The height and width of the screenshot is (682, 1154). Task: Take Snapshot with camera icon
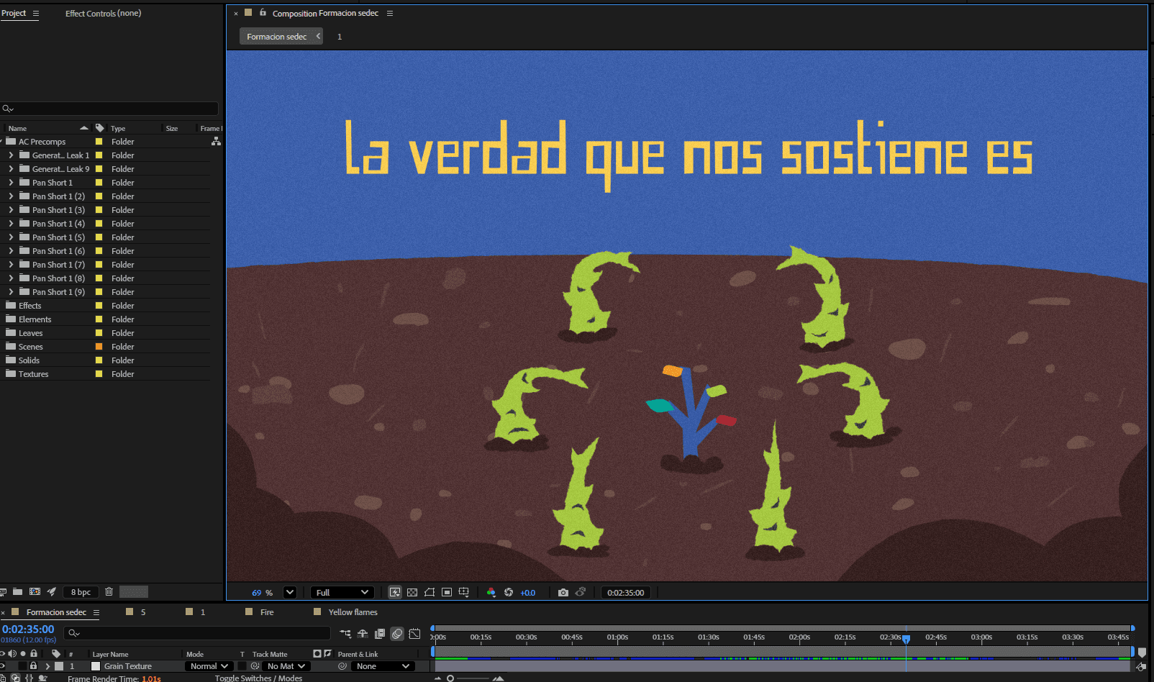[x=563, y=592]
